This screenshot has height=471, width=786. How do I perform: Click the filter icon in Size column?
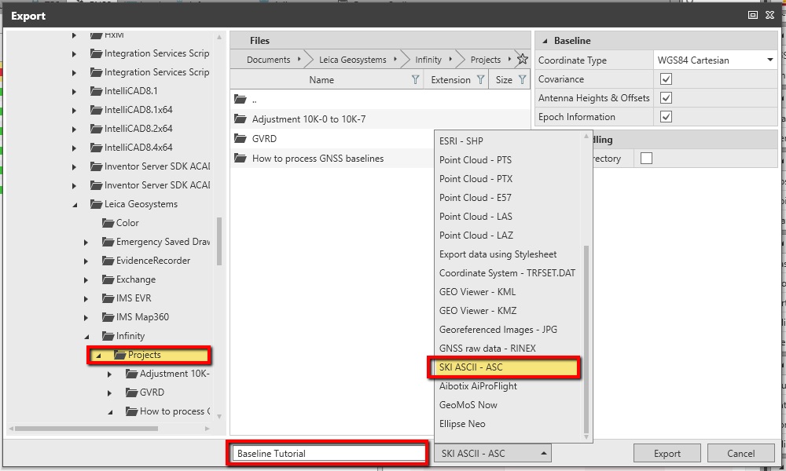coord(522,80)
